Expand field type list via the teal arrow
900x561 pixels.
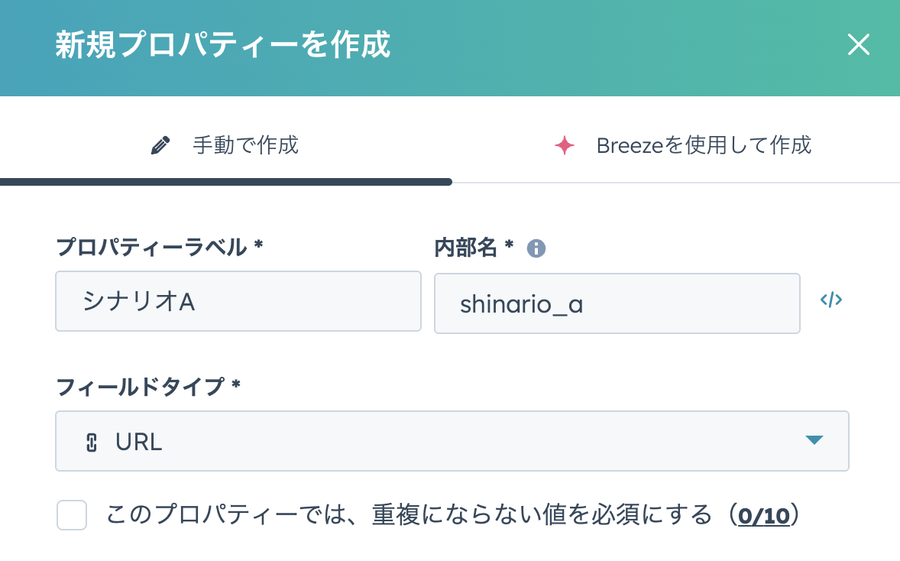tap(814, 440)
